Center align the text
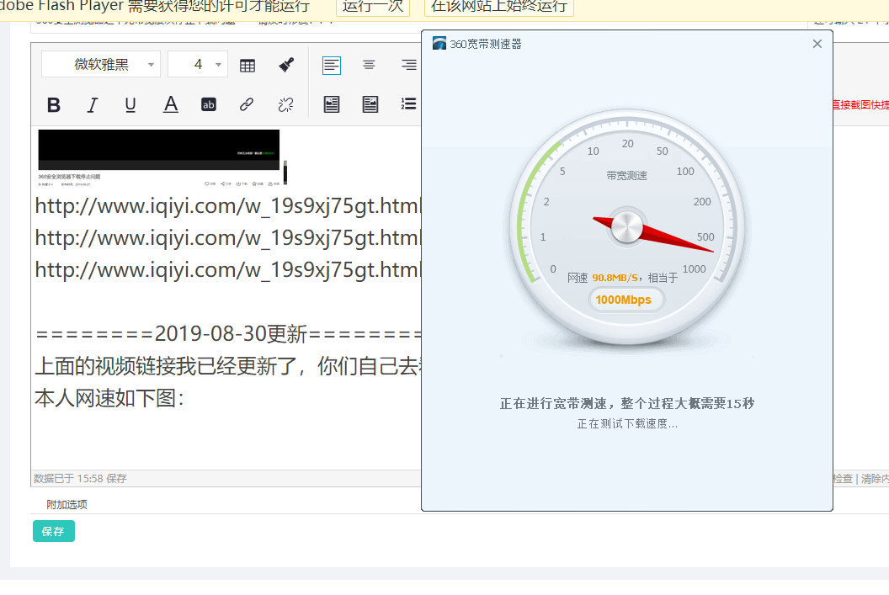The image size is (889, 595). 369,65
